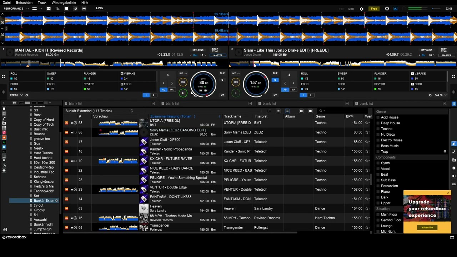
Task: Open the sampler grid icon in toolbar
Action: [x=66, y=9]
